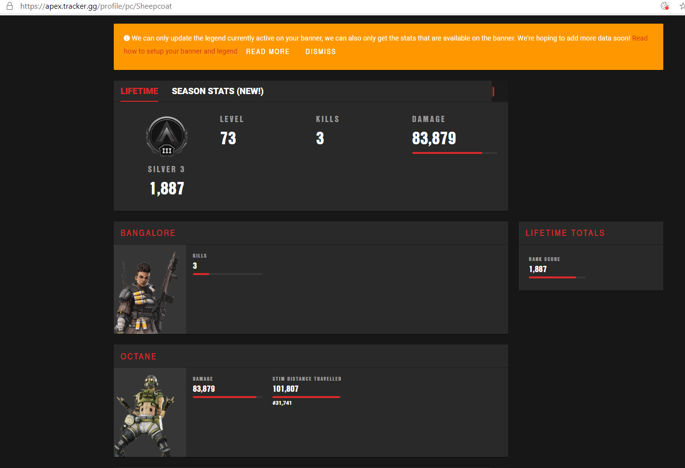
Task: Click the Rank Score progress bar
Action: pyautogui.click(x=557, y=277)
